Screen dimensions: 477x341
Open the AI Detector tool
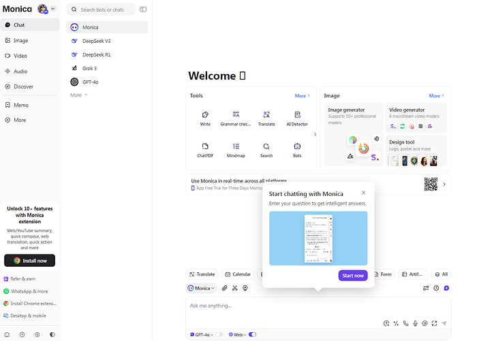point(297,118)
